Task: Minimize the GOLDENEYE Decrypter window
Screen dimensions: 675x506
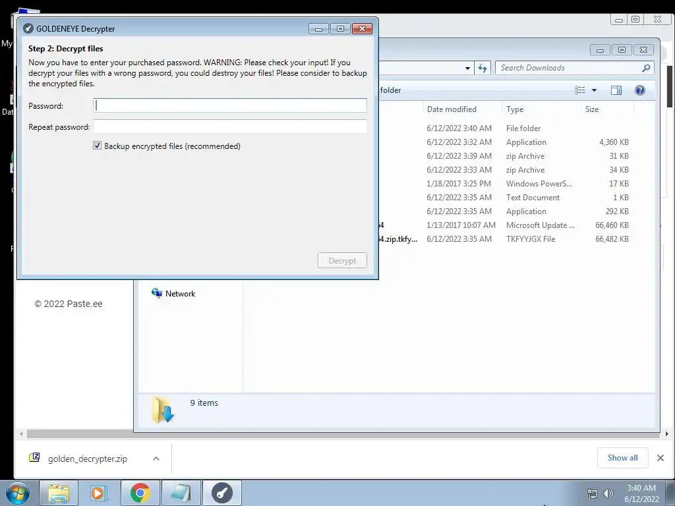Action: 318,29
